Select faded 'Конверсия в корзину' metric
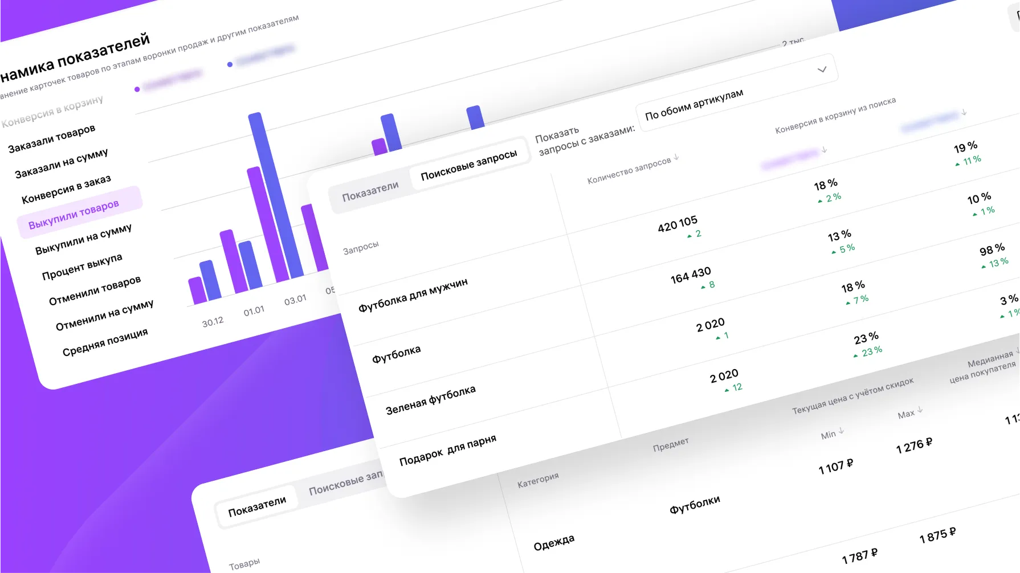The height and width of the screenshot is (573, 1020). 52,111
